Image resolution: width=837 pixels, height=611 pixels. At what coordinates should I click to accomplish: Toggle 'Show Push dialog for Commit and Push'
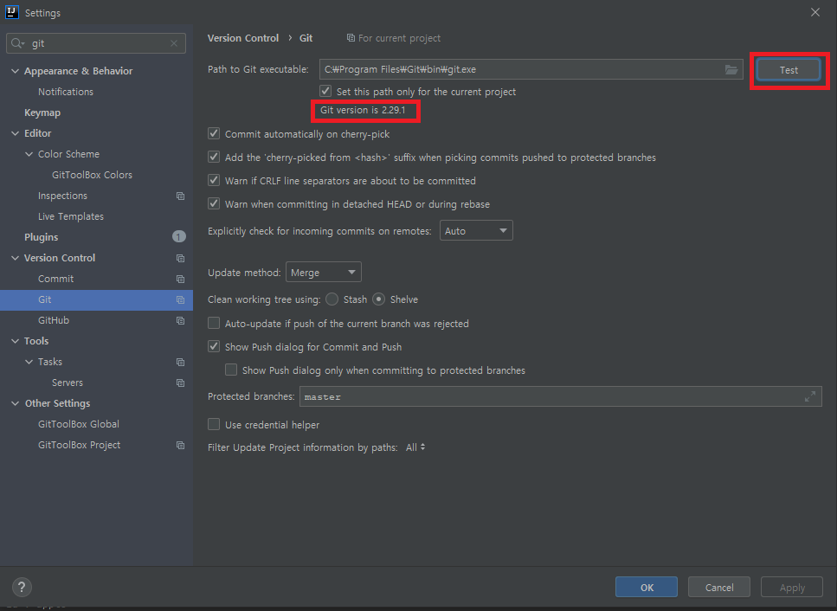click(x=214, y=347)
